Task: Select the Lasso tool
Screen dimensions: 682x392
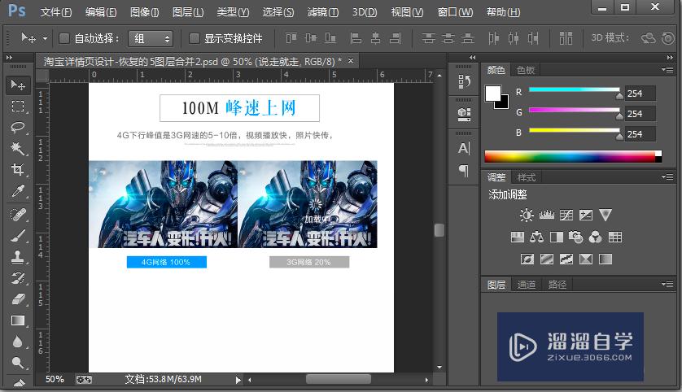Action: coord(18,128)
